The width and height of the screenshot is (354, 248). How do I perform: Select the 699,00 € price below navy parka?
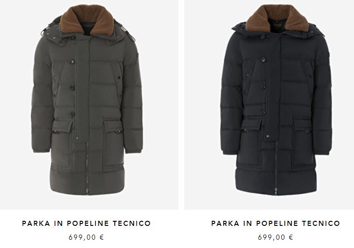276,237
